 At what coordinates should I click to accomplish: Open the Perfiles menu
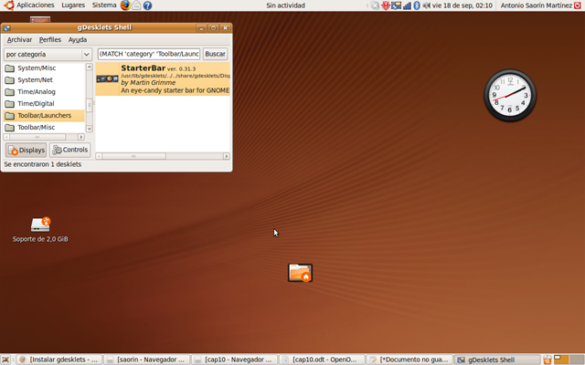pyautogui.click(x=49, y=40)
